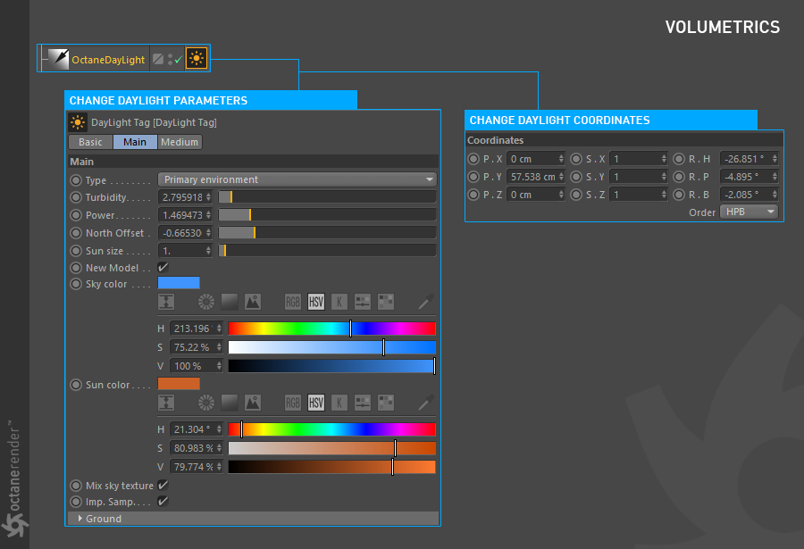
Task: Click the R.H field showing -26.851°
Action: click(750, 159)
